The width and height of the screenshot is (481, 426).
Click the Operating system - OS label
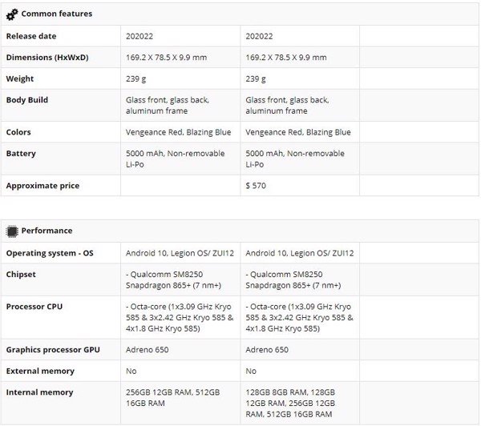pos(50,253)
